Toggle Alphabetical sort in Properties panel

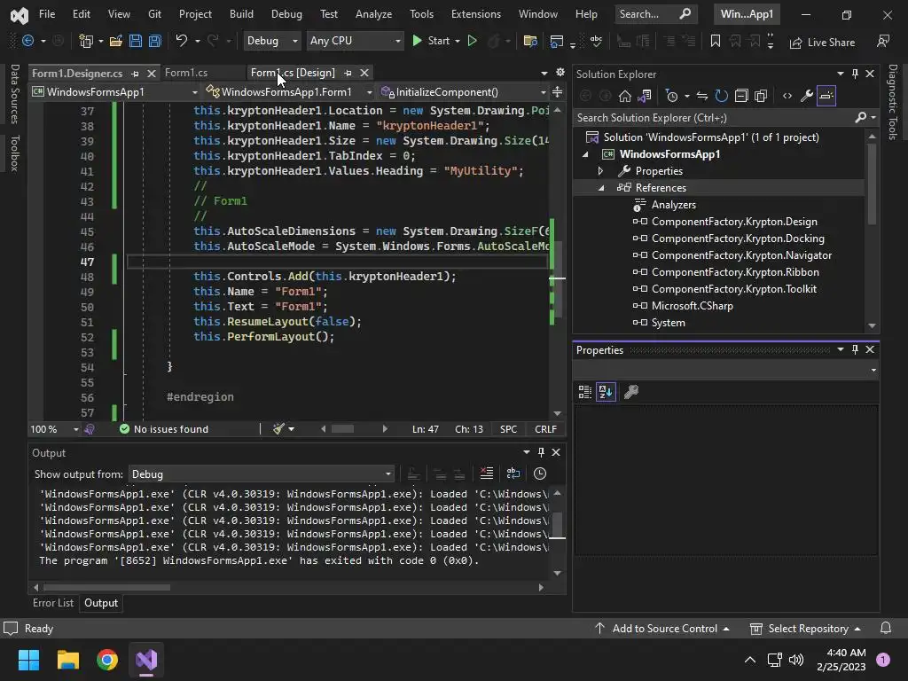coord(606,392)
